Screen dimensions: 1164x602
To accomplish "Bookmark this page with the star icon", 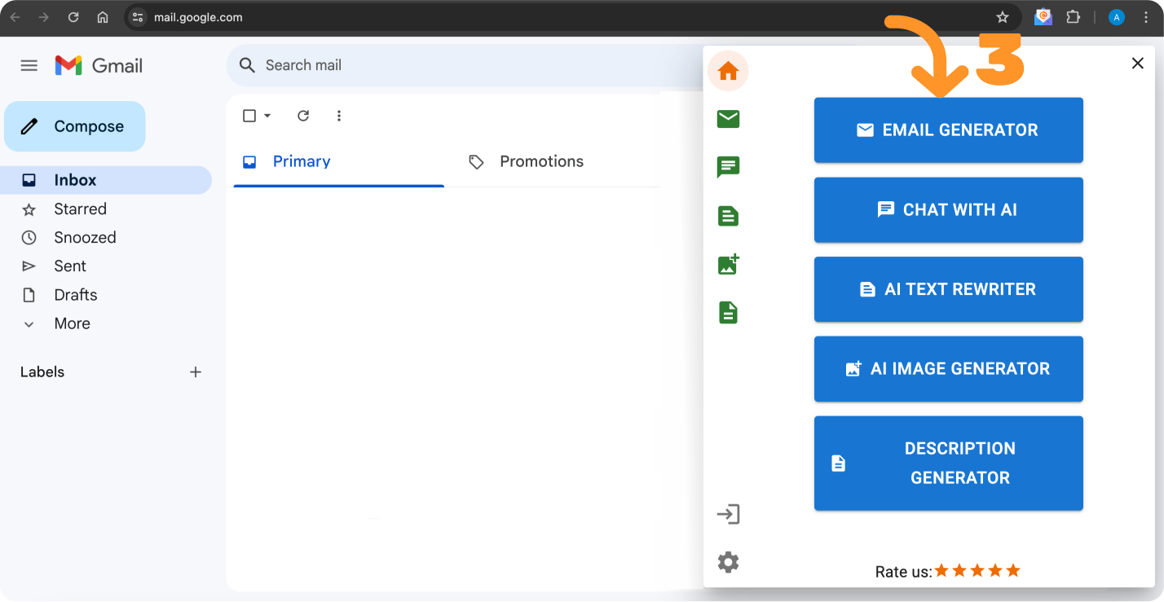I will (1003, 17).
